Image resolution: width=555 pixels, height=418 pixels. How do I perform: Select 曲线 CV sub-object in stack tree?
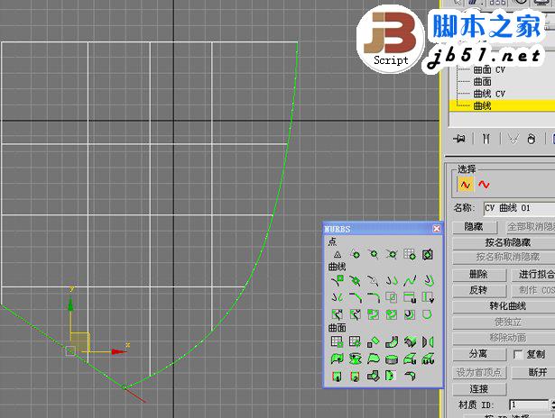[x=489, y=94]
